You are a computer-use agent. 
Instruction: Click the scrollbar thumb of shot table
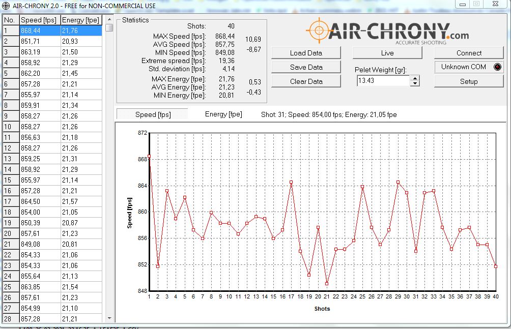[x=109, y=27]
